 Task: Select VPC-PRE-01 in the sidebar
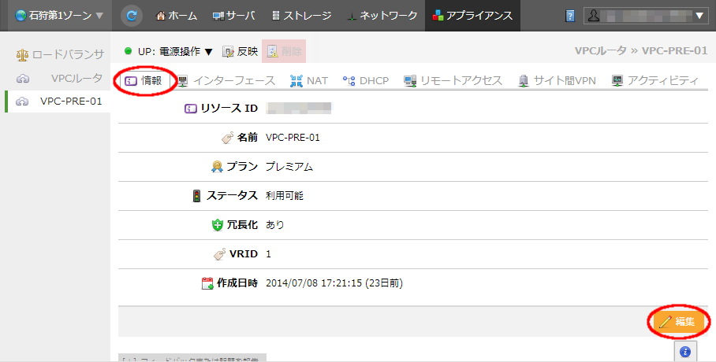click(71, 101)
